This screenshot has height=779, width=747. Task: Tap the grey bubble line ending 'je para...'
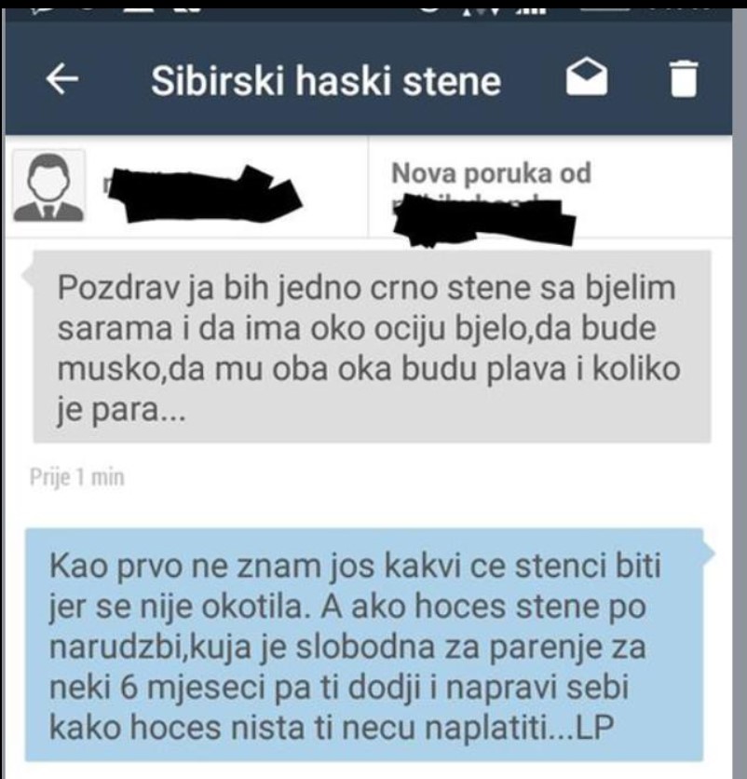(121, 410)
